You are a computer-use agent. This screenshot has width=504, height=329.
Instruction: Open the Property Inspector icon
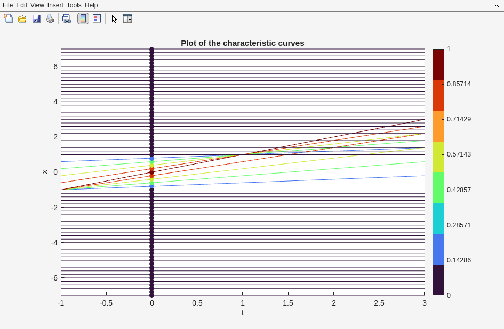[127, 19]
